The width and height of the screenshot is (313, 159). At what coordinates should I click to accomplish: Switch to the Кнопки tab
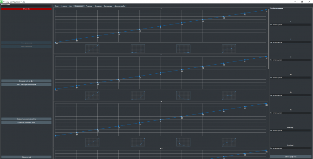tap(64, 6)
